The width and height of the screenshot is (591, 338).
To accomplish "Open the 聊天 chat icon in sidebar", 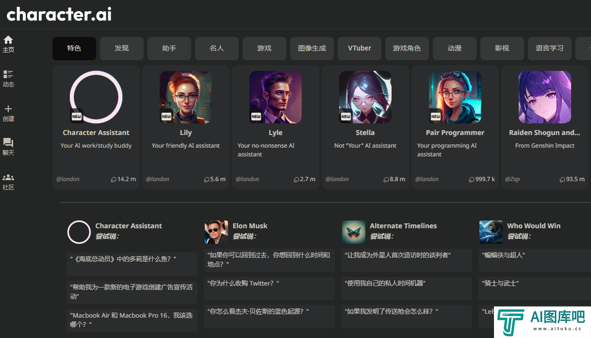I will (8, 143).
